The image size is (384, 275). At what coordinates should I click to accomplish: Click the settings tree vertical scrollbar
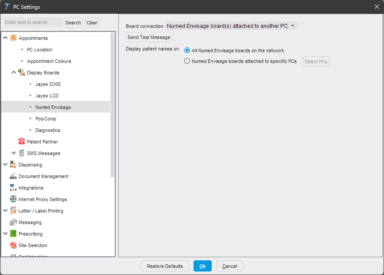(x=112, y=106)
